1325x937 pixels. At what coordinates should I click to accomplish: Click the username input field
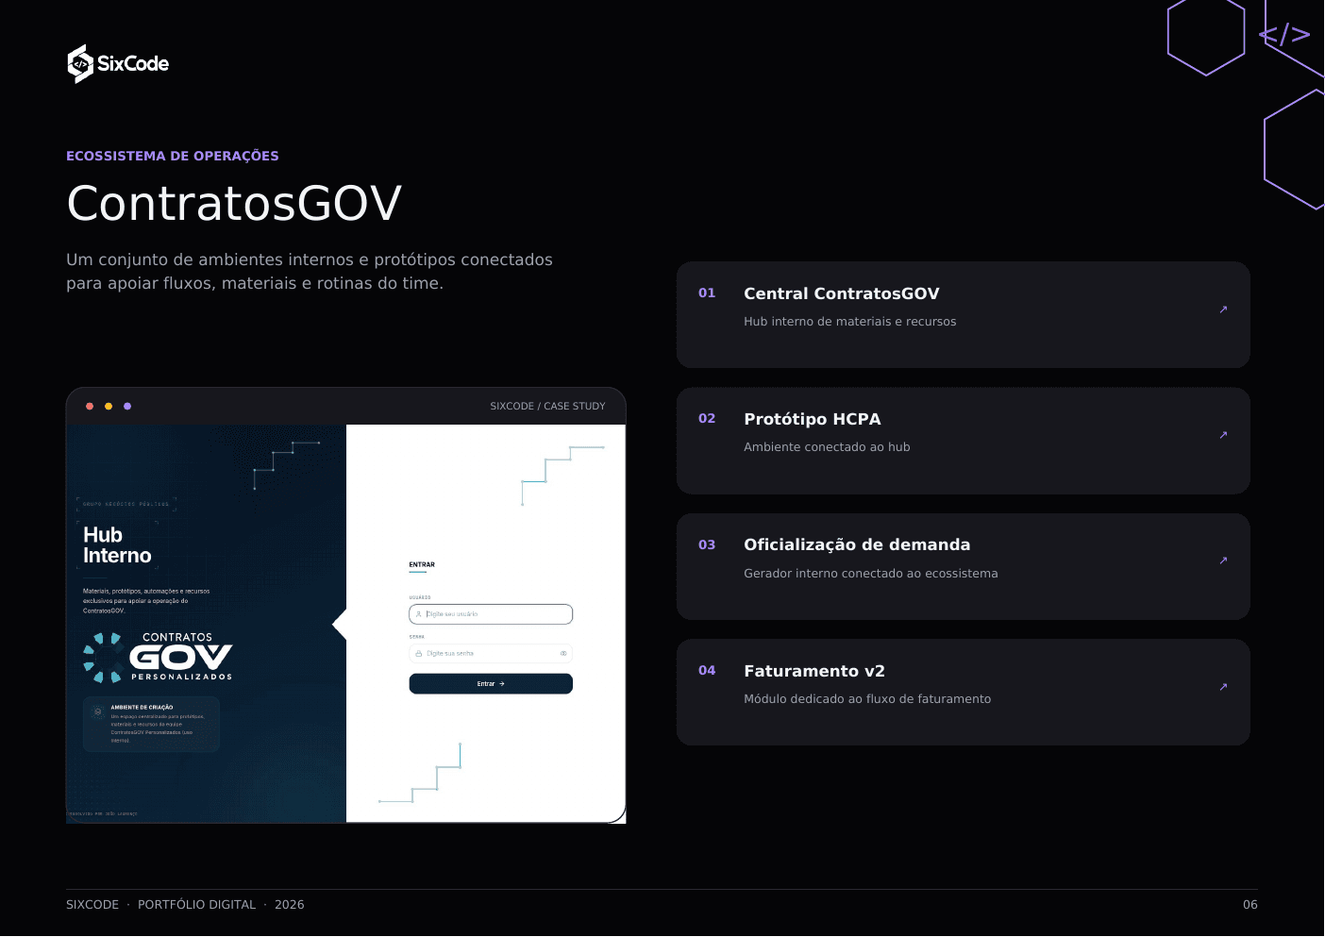click(x=491, y=614)
